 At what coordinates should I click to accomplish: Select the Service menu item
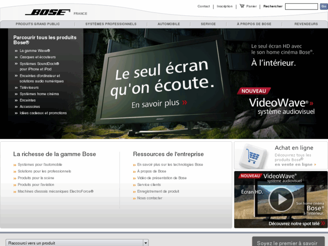tap(208, 24)
